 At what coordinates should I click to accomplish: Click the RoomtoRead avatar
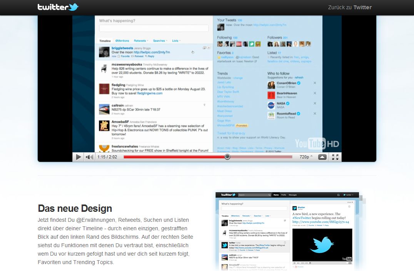coord(271,116)
